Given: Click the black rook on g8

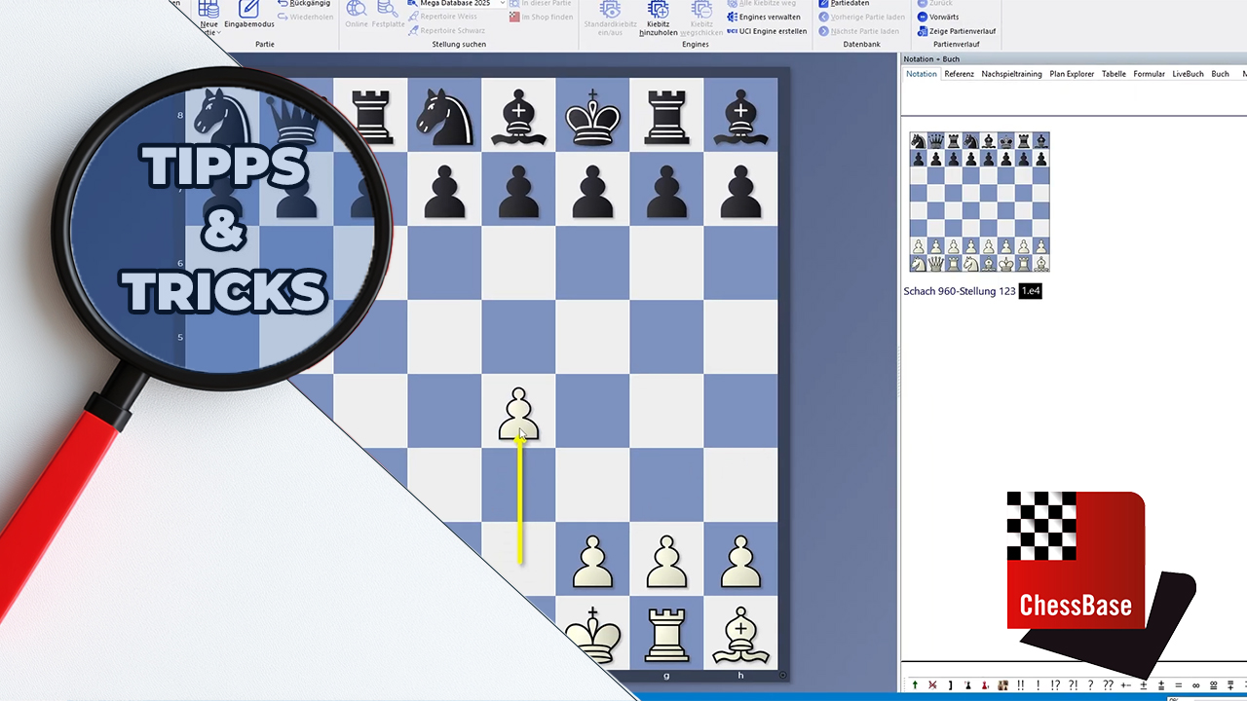Looking at the screenshot, I should click(x=667, y=117).
